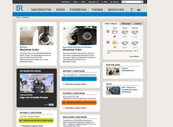Expand Webradio im eigenen Player under Bayern 3
The width and height of the screenshot is (173, 127).
[32, 126]
